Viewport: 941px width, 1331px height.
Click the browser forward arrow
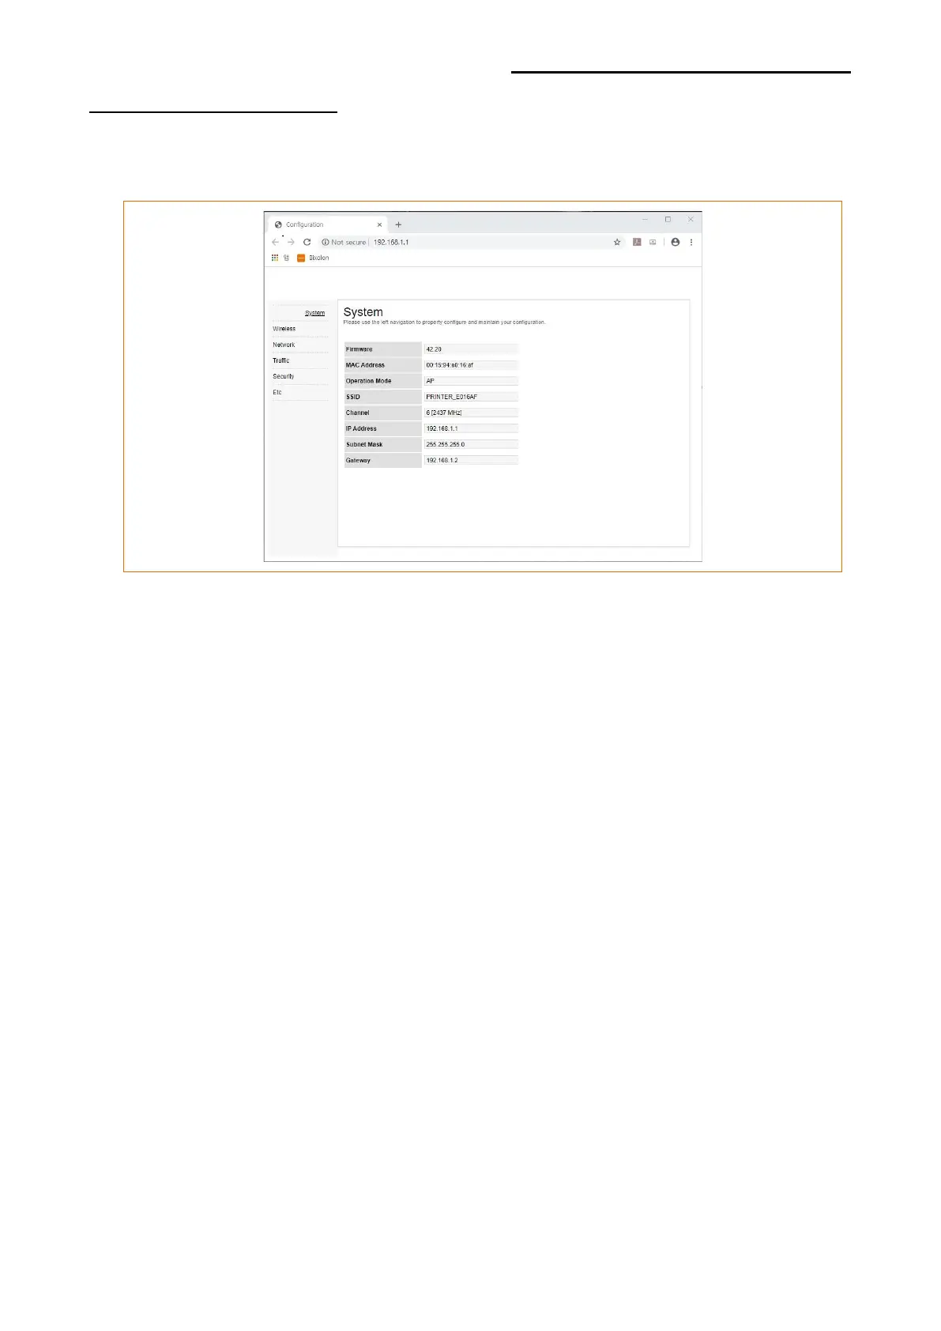pyautogui.click(x=291, y=242)
